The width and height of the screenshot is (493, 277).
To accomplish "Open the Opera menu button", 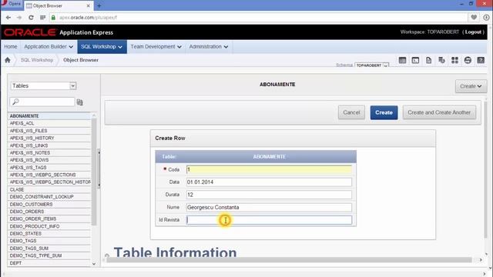I will point(12,4).
